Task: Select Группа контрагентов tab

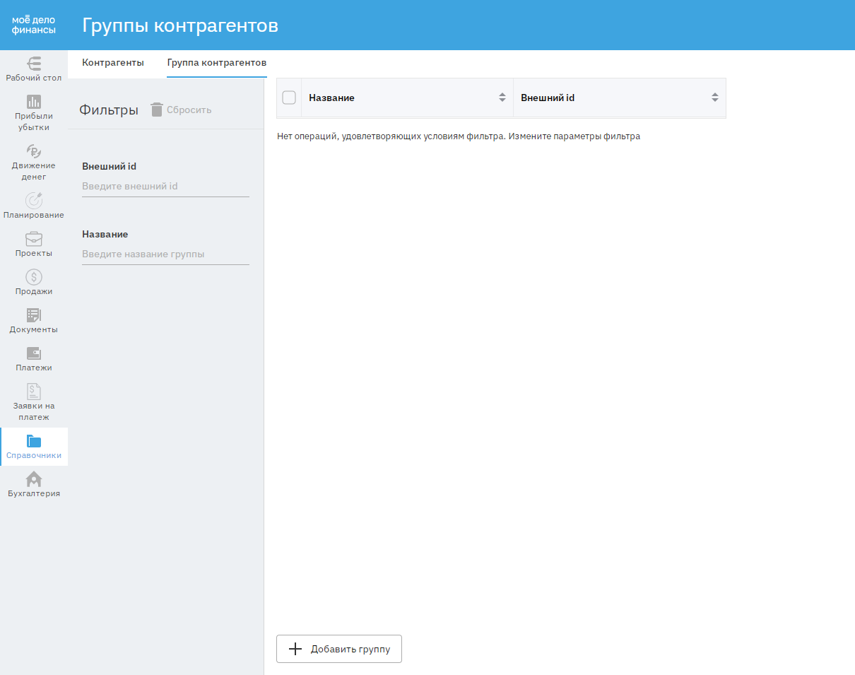Action: pos(216,63)
